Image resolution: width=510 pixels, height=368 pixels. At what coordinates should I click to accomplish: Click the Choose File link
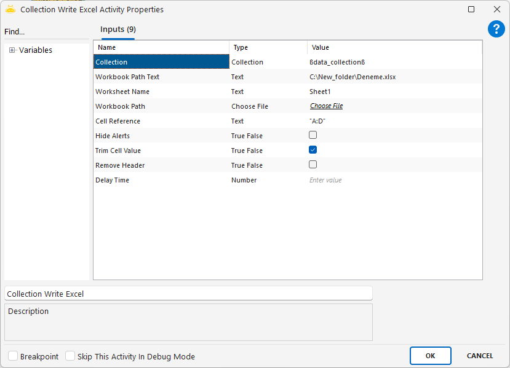[326, 106]
